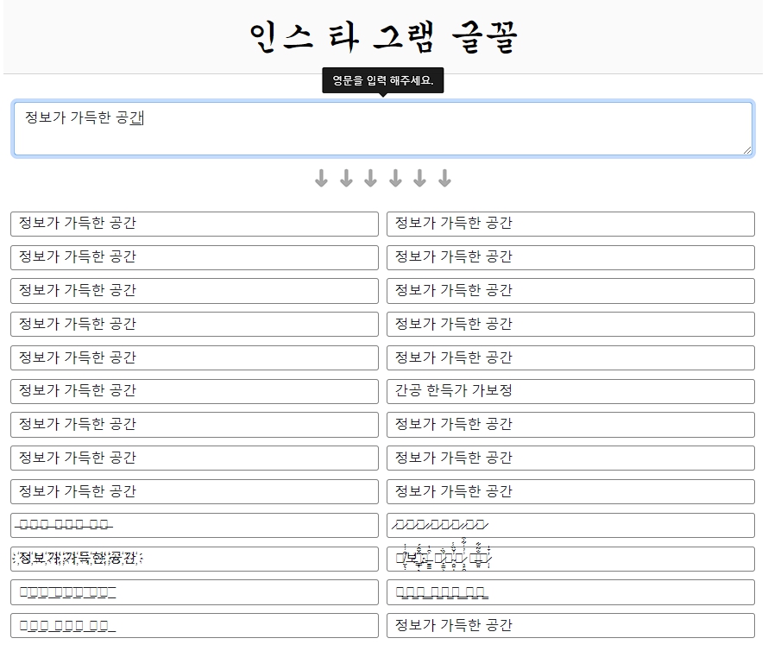This screenshot has width=768, height=651.
Task: Select third output box in right column
Action: [x=570, y=291]
